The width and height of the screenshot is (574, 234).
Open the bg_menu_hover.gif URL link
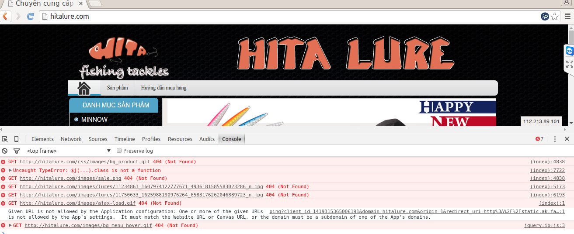pos(88,225)
